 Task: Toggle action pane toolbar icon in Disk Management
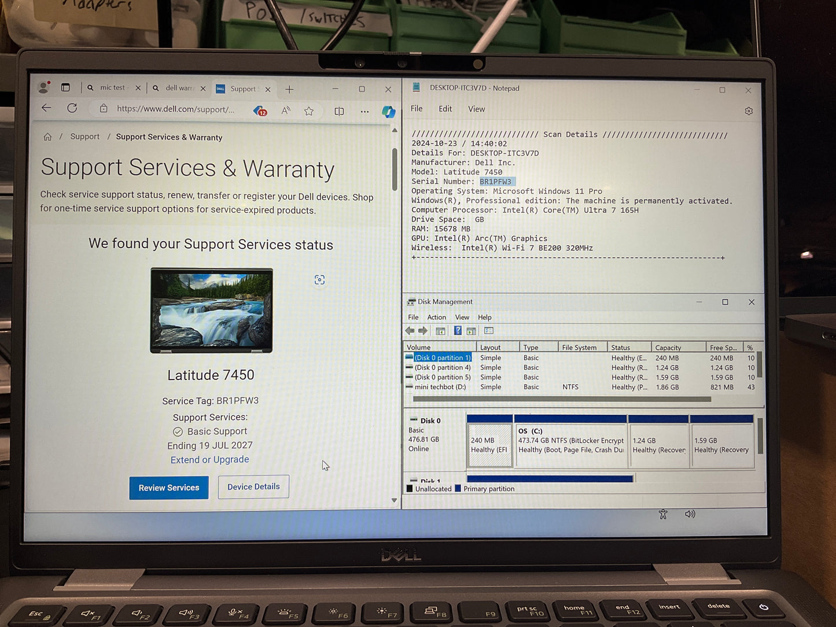472,331
